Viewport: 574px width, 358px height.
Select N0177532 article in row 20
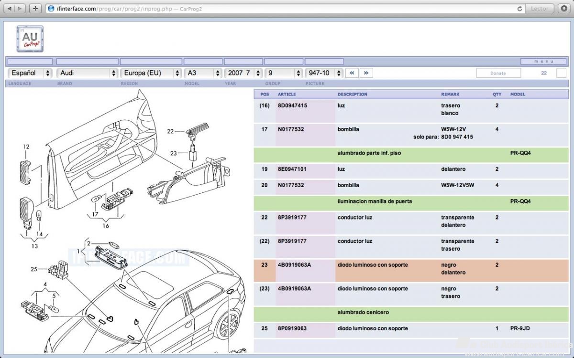click(291, 185)
